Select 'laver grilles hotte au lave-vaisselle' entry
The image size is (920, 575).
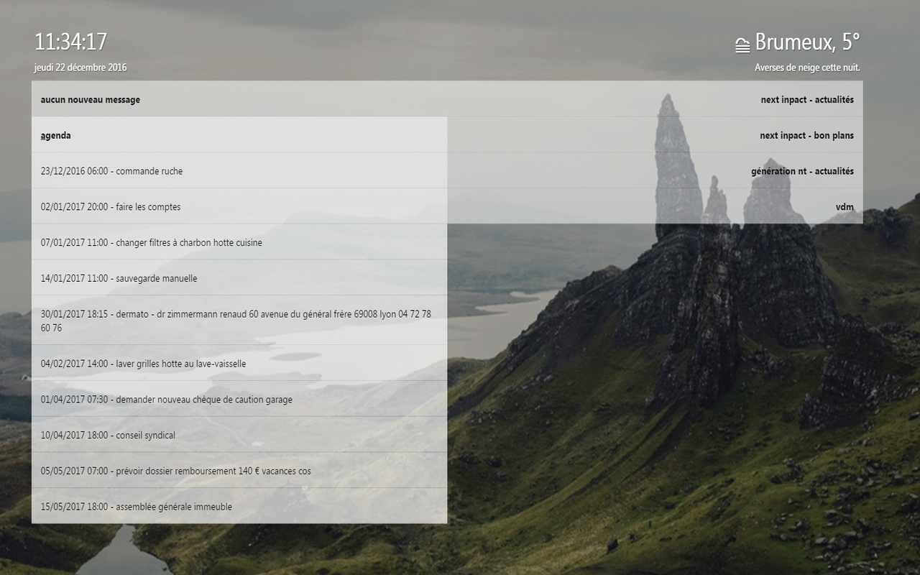click(239, 364)
